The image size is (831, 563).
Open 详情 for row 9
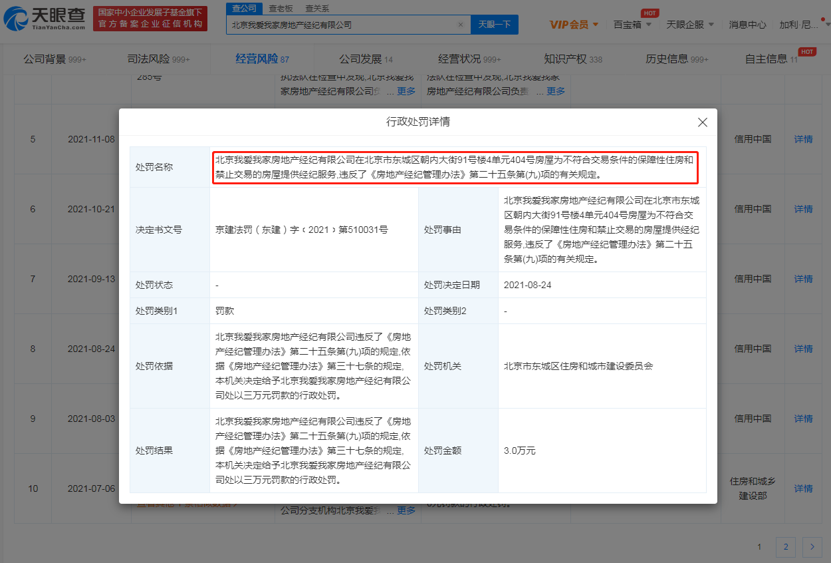click(x=803, y=419)
